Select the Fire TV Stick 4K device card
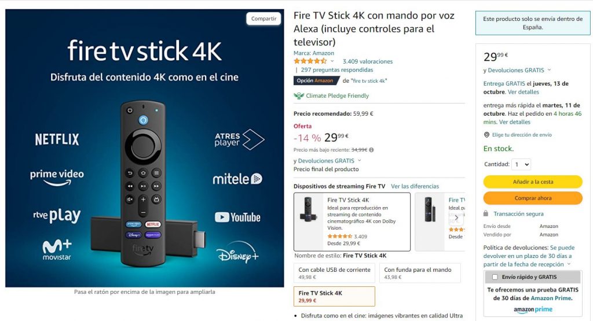Viewport: 593px width, 321px height. tap(352, 222)
